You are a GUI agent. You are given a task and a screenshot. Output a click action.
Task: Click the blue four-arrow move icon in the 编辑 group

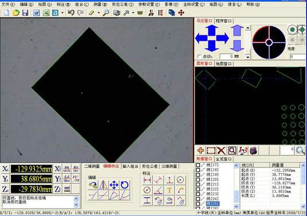pos(114,185)
